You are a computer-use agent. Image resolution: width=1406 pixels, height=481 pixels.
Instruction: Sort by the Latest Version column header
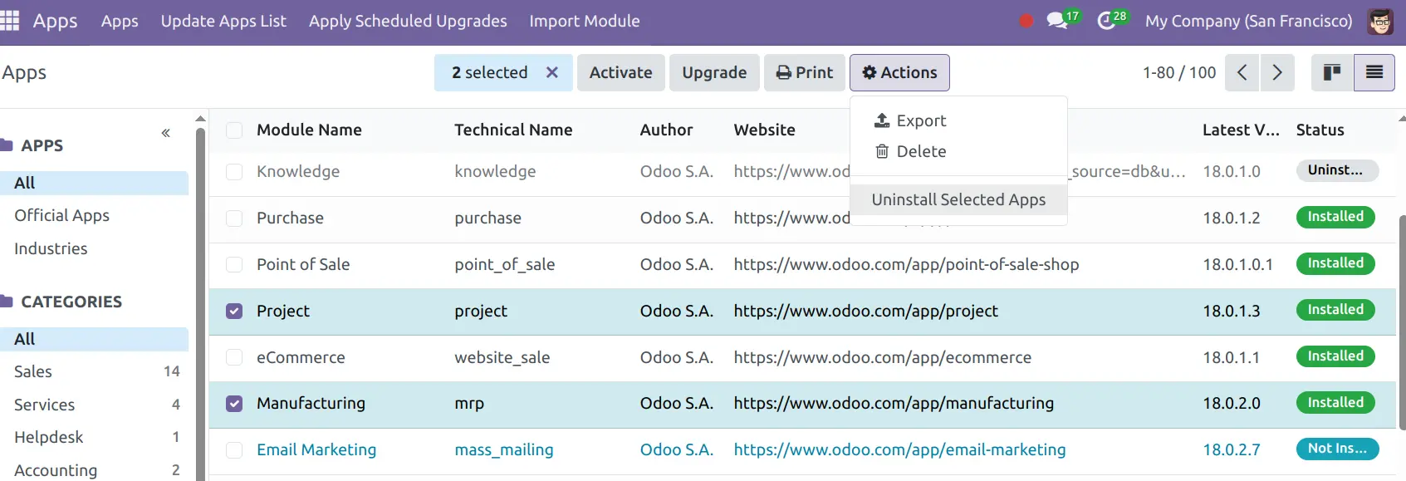tap(1241, 130)
